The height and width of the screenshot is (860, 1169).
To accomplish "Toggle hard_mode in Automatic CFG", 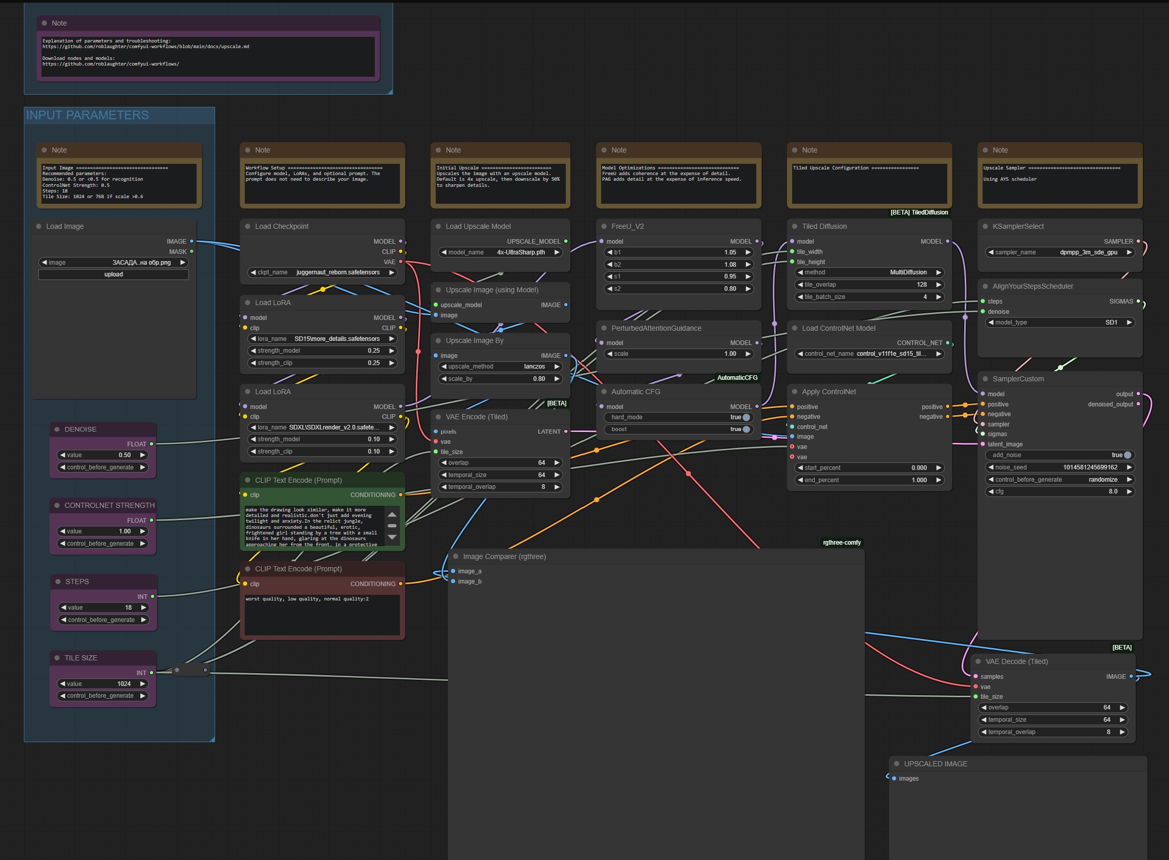I will pos(746,418).
